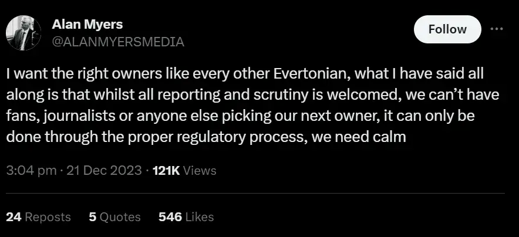Open the @ALANMYERSMEDIA handle link
519x237 pixels.
click(x=118, y=42)
